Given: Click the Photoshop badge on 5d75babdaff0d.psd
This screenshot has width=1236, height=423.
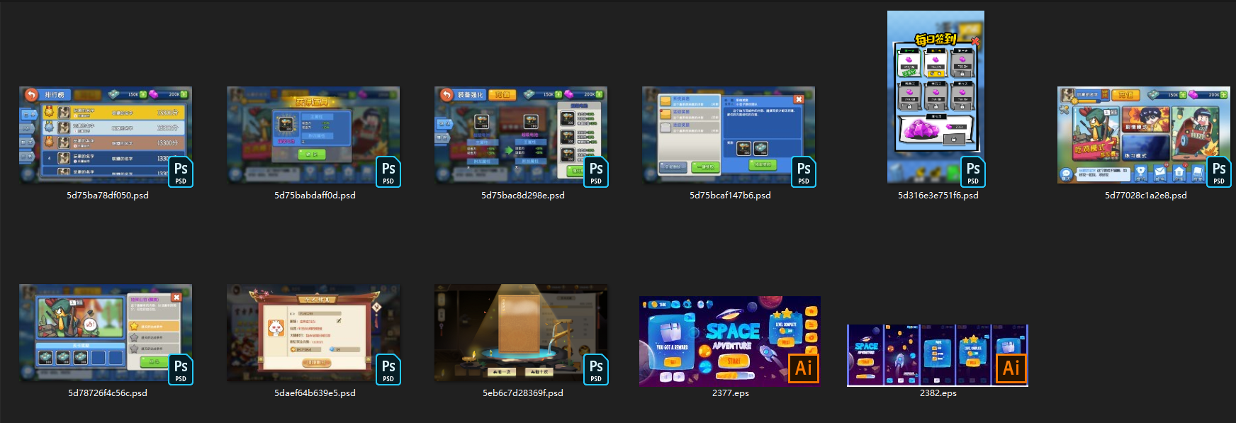Looking at the screenshot, I should click(388, 172).
